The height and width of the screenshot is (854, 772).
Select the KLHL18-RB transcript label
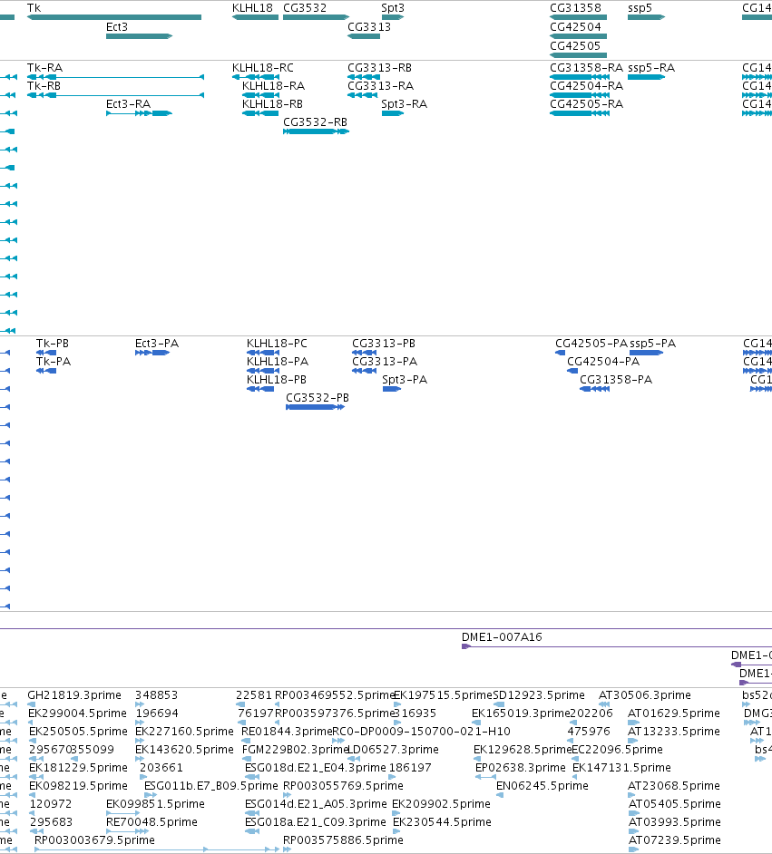click(x=272, y=104)
